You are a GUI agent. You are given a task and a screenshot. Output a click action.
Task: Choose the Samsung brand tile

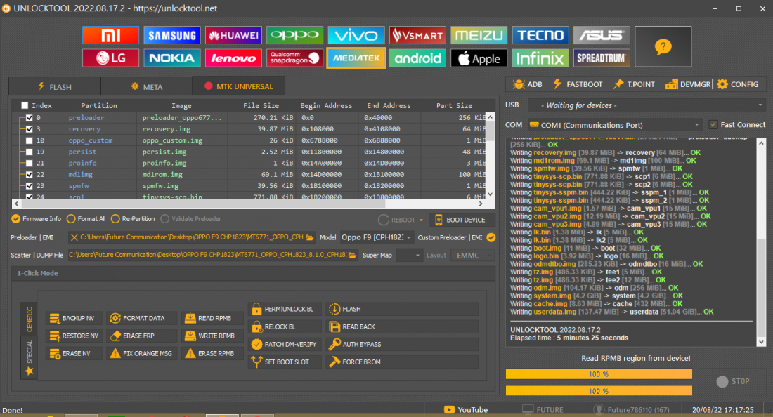tap(172, 35)
